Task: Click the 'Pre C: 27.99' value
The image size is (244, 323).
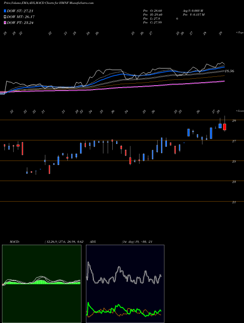Action: pyautogui.click(x=153, y=23)
